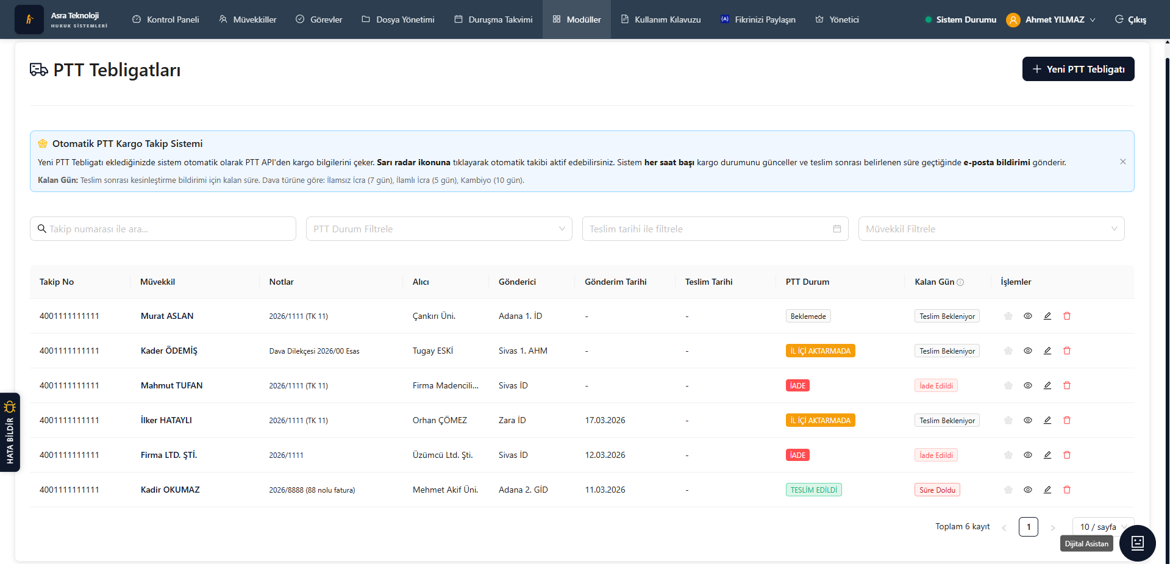This screenshot has height=564, width=1170.
Task: Select page 1 in pagination
Action: (1029, 527)
